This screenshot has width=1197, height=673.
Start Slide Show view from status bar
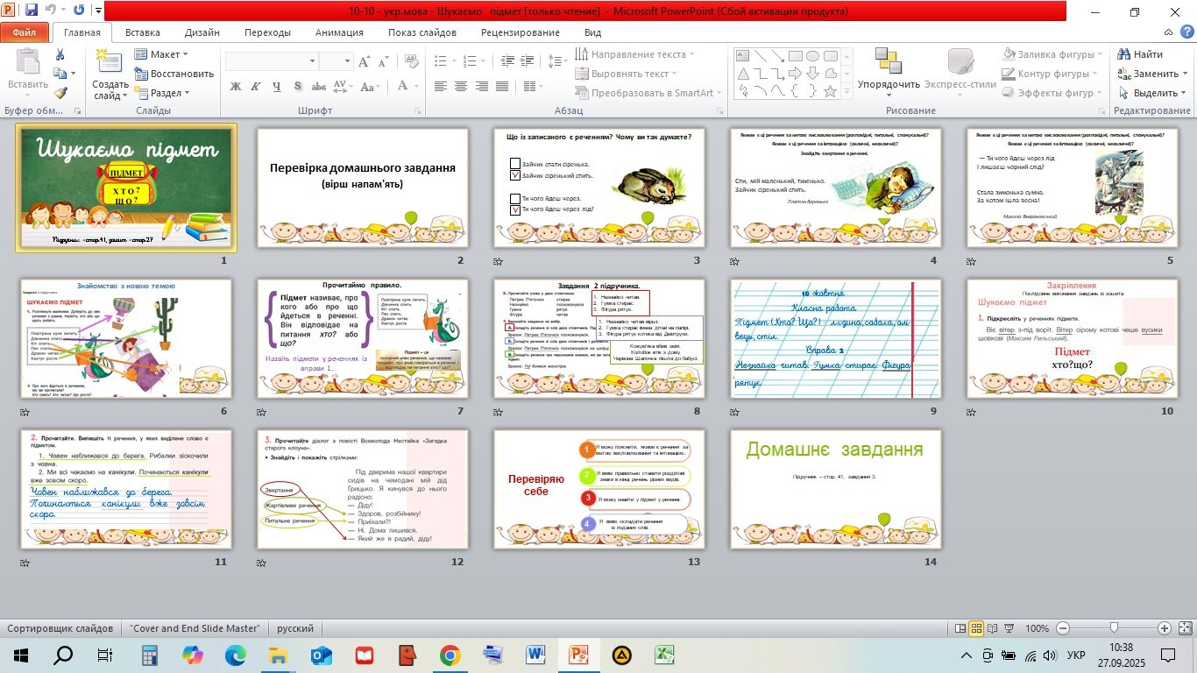[1007, 628]
